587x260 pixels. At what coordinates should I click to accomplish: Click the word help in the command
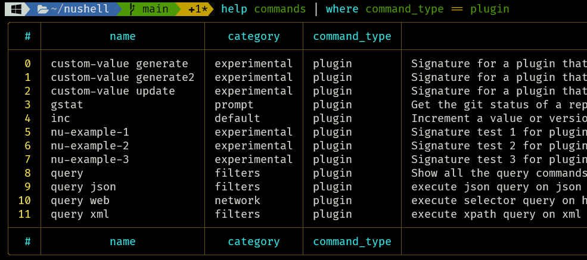pyautogui.click(x=234, y=9)
